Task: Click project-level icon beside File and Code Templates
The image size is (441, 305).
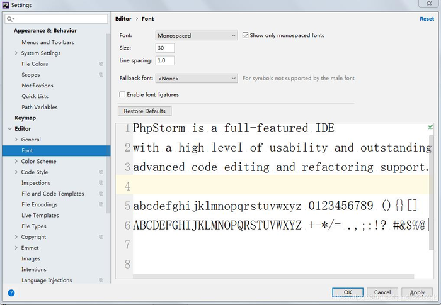Action: pyautogui.click(x=101, y=194)
